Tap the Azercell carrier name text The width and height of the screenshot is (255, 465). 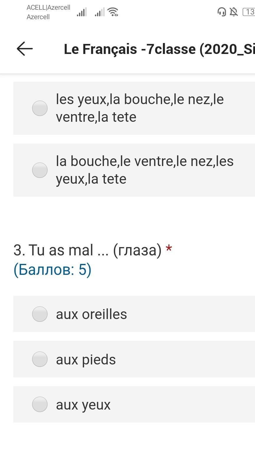38,17
